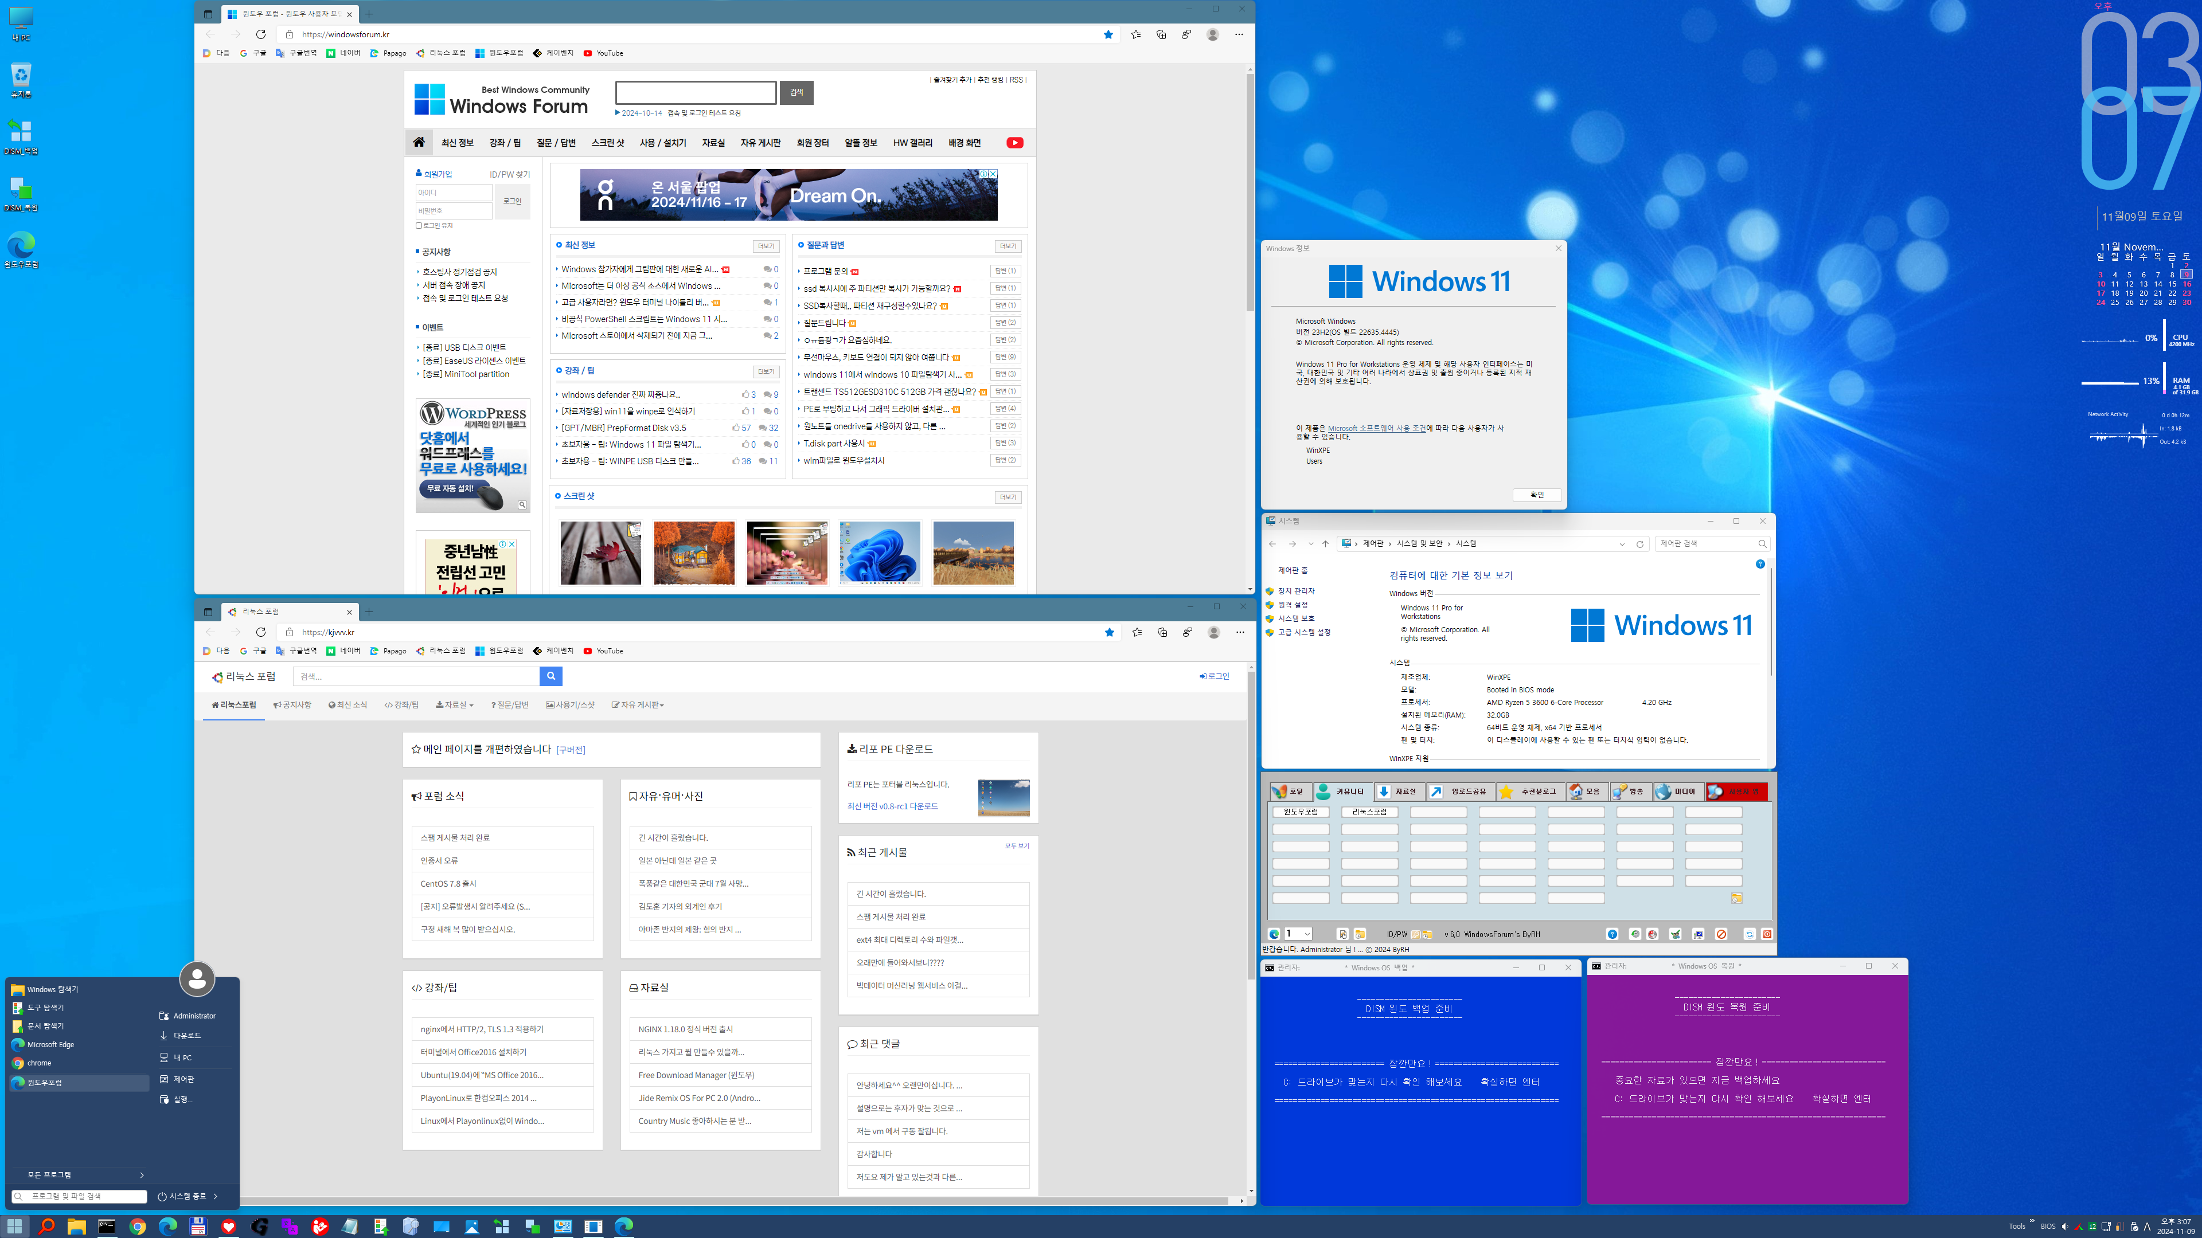
Task: Expand the 시스템 종료 arrow in the start menu
Action: click(216, 1196)
